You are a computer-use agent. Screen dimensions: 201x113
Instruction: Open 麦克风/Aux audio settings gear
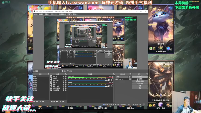[x=112, y=80]
